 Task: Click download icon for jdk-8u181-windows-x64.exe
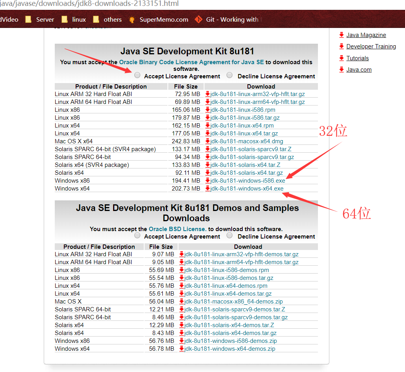coord(207,189)
